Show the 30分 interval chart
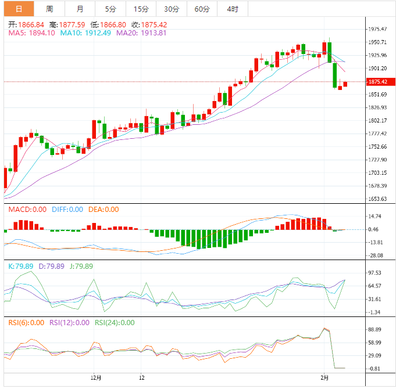 172,9
